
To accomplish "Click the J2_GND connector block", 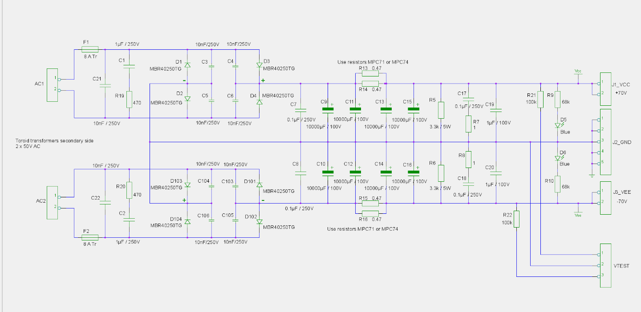I will tap(606, 141).
